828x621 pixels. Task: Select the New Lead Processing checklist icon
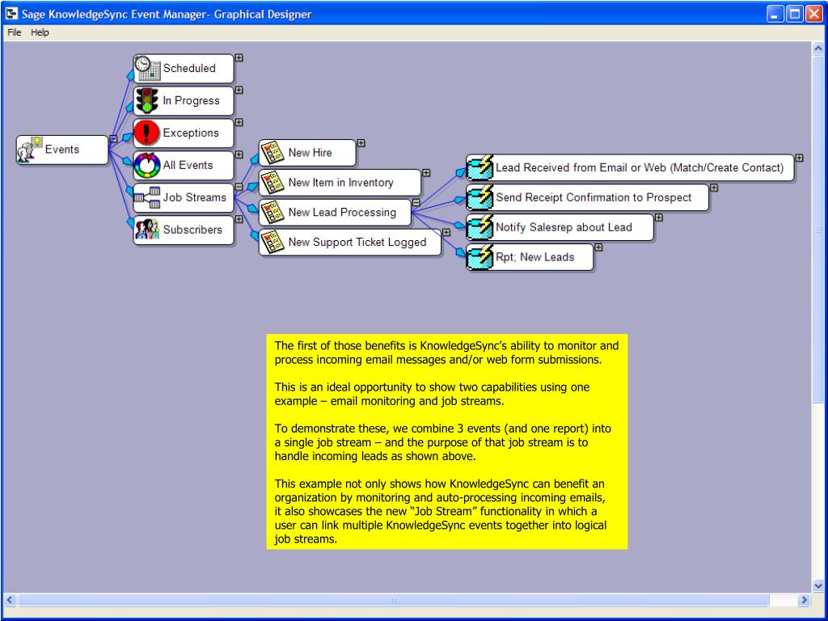[x=272, y=213]
